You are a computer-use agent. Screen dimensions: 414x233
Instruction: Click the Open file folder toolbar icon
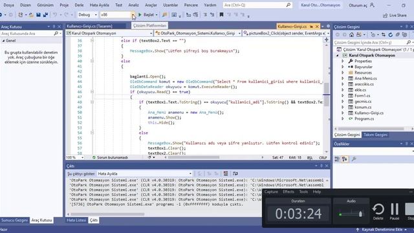(31, 15)
